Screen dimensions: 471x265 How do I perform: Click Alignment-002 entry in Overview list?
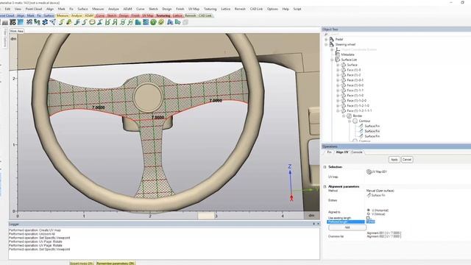click(x=383, y=236)
